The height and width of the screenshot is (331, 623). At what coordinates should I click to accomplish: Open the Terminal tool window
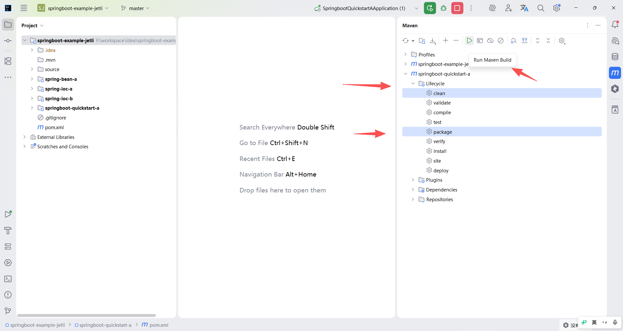click(x=8, y=279)
